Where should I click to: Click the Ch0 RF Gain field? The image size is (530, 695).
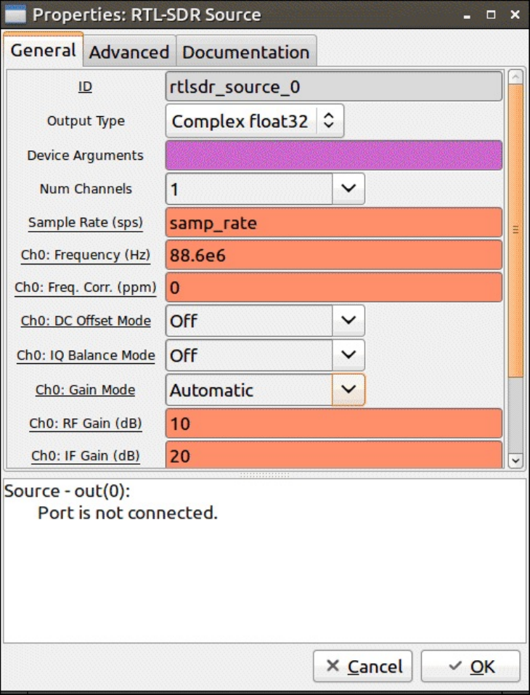[334, 423]
